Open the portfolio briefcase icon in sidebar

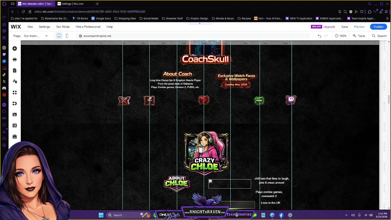(x=15, y=137)
